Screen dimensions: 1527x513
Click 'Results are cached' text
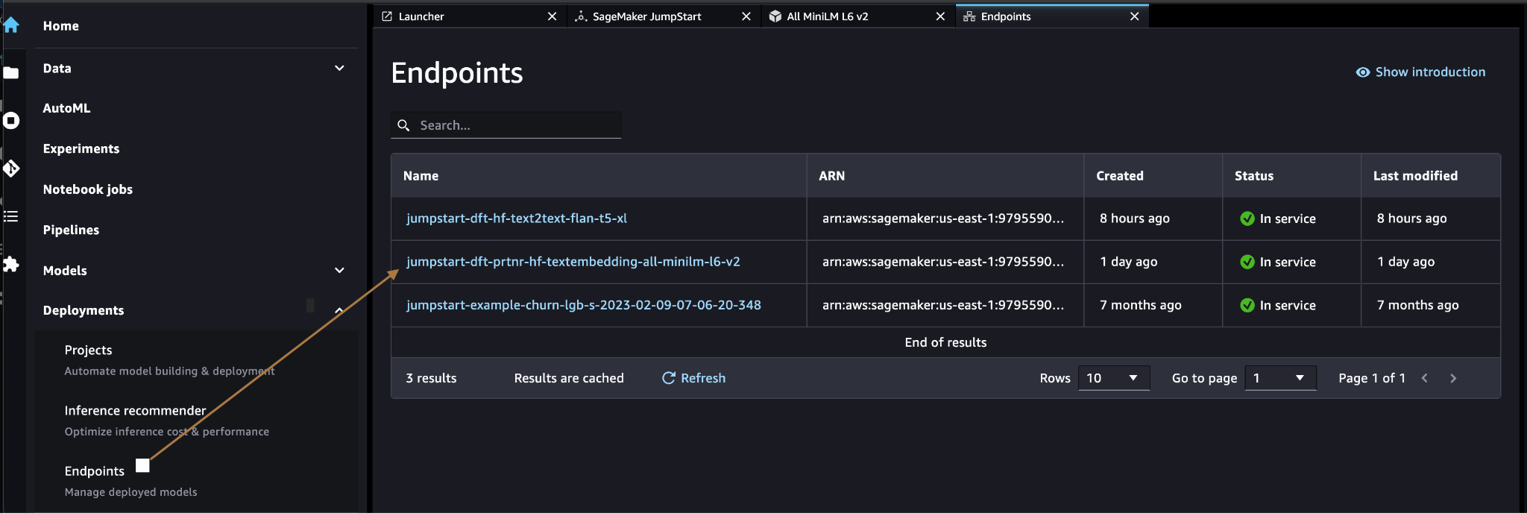pyautogui.click(x=569, y=378)
